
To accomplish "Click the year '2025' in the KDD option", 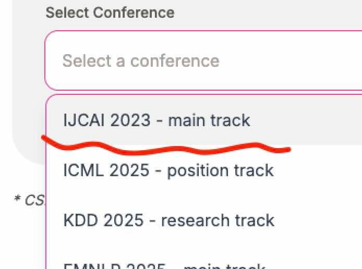I will pyautogui.click(x=124, y=220).
